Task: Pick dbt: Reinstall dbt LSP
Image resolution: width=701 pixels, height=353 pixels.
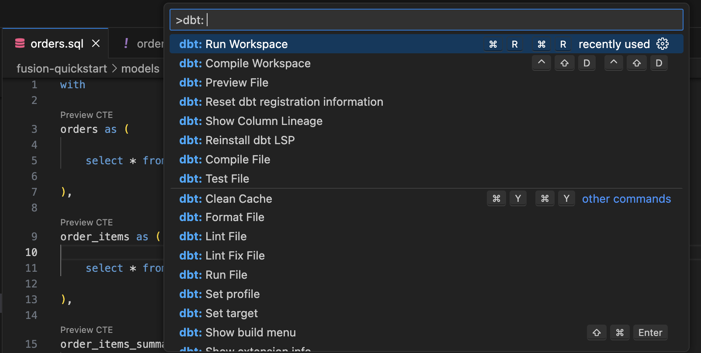Action: [x=237, y=140]
